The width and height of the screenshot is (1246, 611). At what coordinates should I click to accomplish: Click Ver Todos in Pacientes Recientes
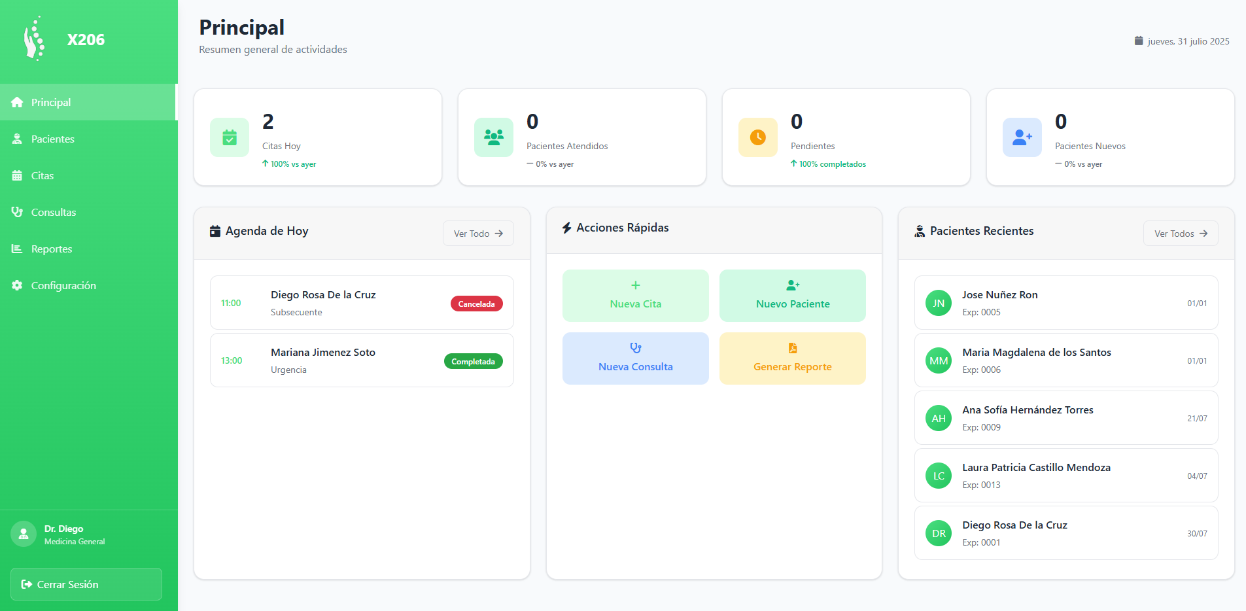pos(1181,234)
